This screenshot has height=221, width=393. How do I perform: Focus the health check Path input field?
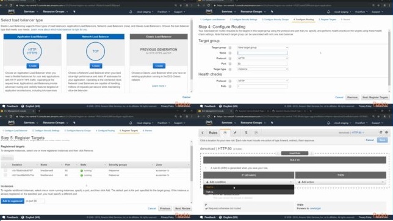pyautogui.click(x=262, y=86)
